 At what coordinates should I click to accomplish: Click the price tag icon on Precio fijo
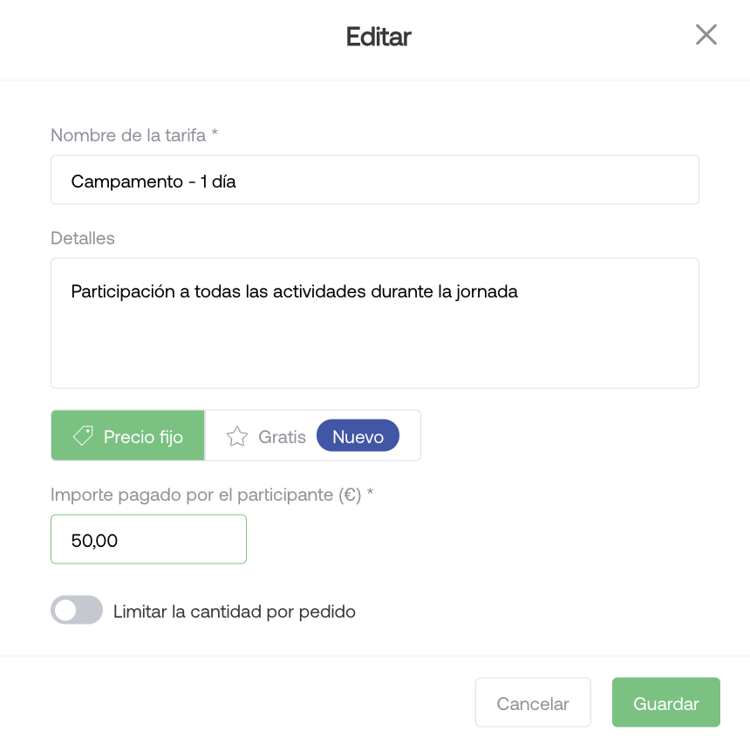(83, 436)
